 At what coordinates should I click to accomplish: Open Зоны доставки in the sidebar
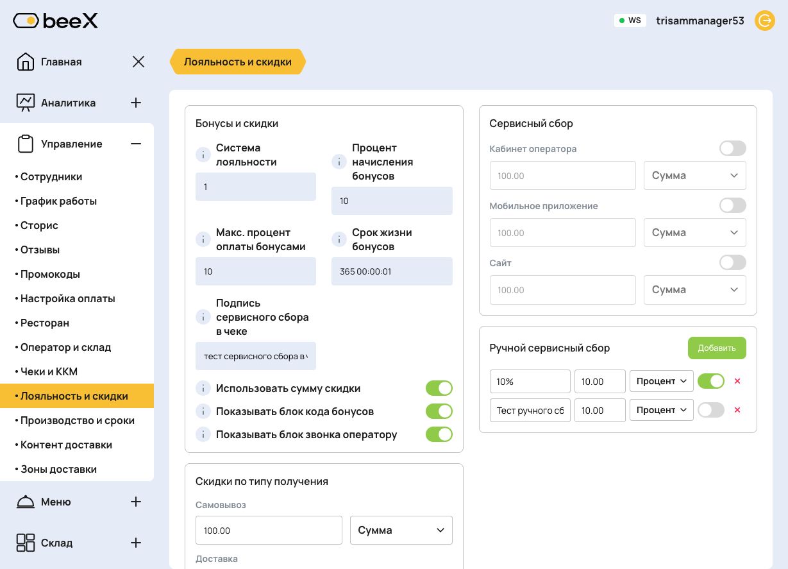tap(77, 469)
